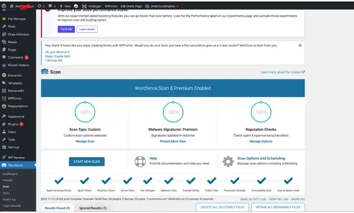The image size is (354, 213).
Task: Click the Try it out button
Action: click(x=66, y=29)
